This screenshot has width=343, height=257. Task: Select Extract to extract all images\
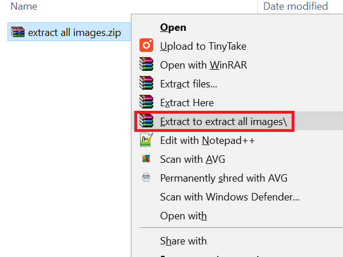pos(226,121)
